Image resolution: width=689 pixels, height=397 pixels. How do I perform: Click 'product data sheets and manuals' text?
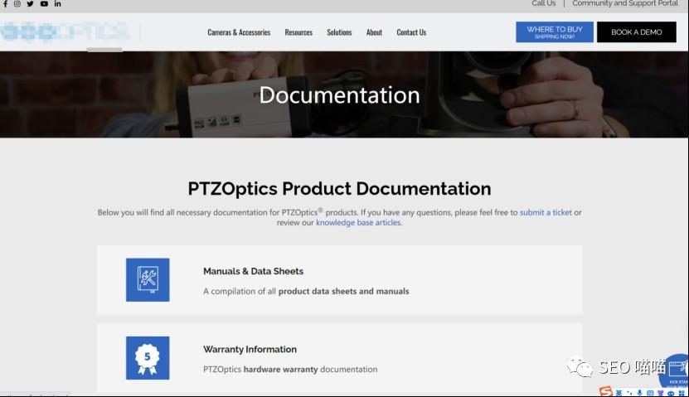click(343, 291)
